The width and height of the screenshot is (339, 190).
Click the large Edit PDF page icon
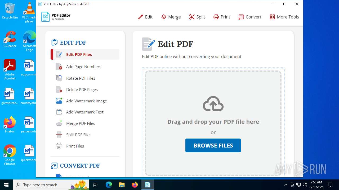pos(148,44)
